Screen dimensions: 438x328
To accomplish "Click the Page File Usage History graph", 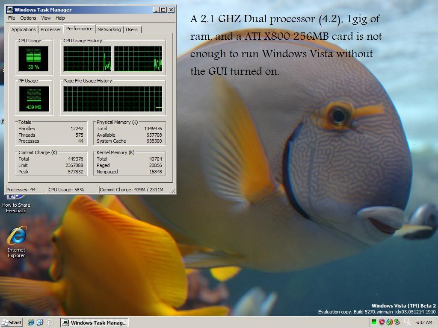I will click(x=113, y=99).
